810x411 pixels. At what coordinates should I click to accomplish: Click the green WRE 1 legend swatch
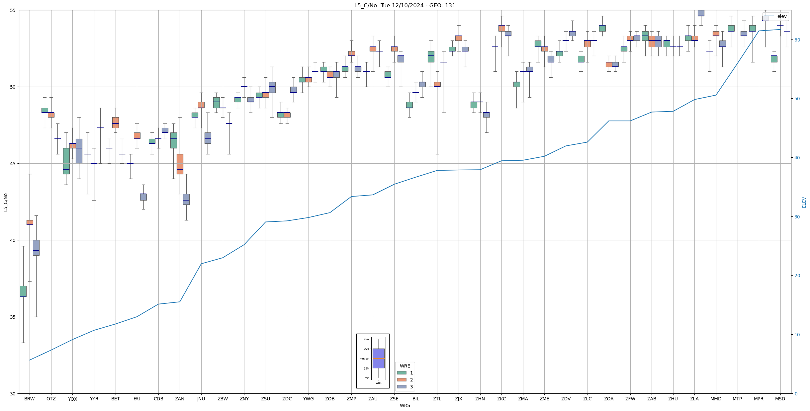402,373
